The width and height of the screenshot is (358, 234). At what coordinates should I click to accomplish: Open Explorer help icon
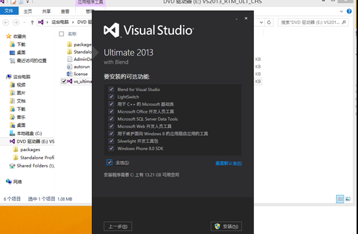pyautogui.click(x=349, y=11)
